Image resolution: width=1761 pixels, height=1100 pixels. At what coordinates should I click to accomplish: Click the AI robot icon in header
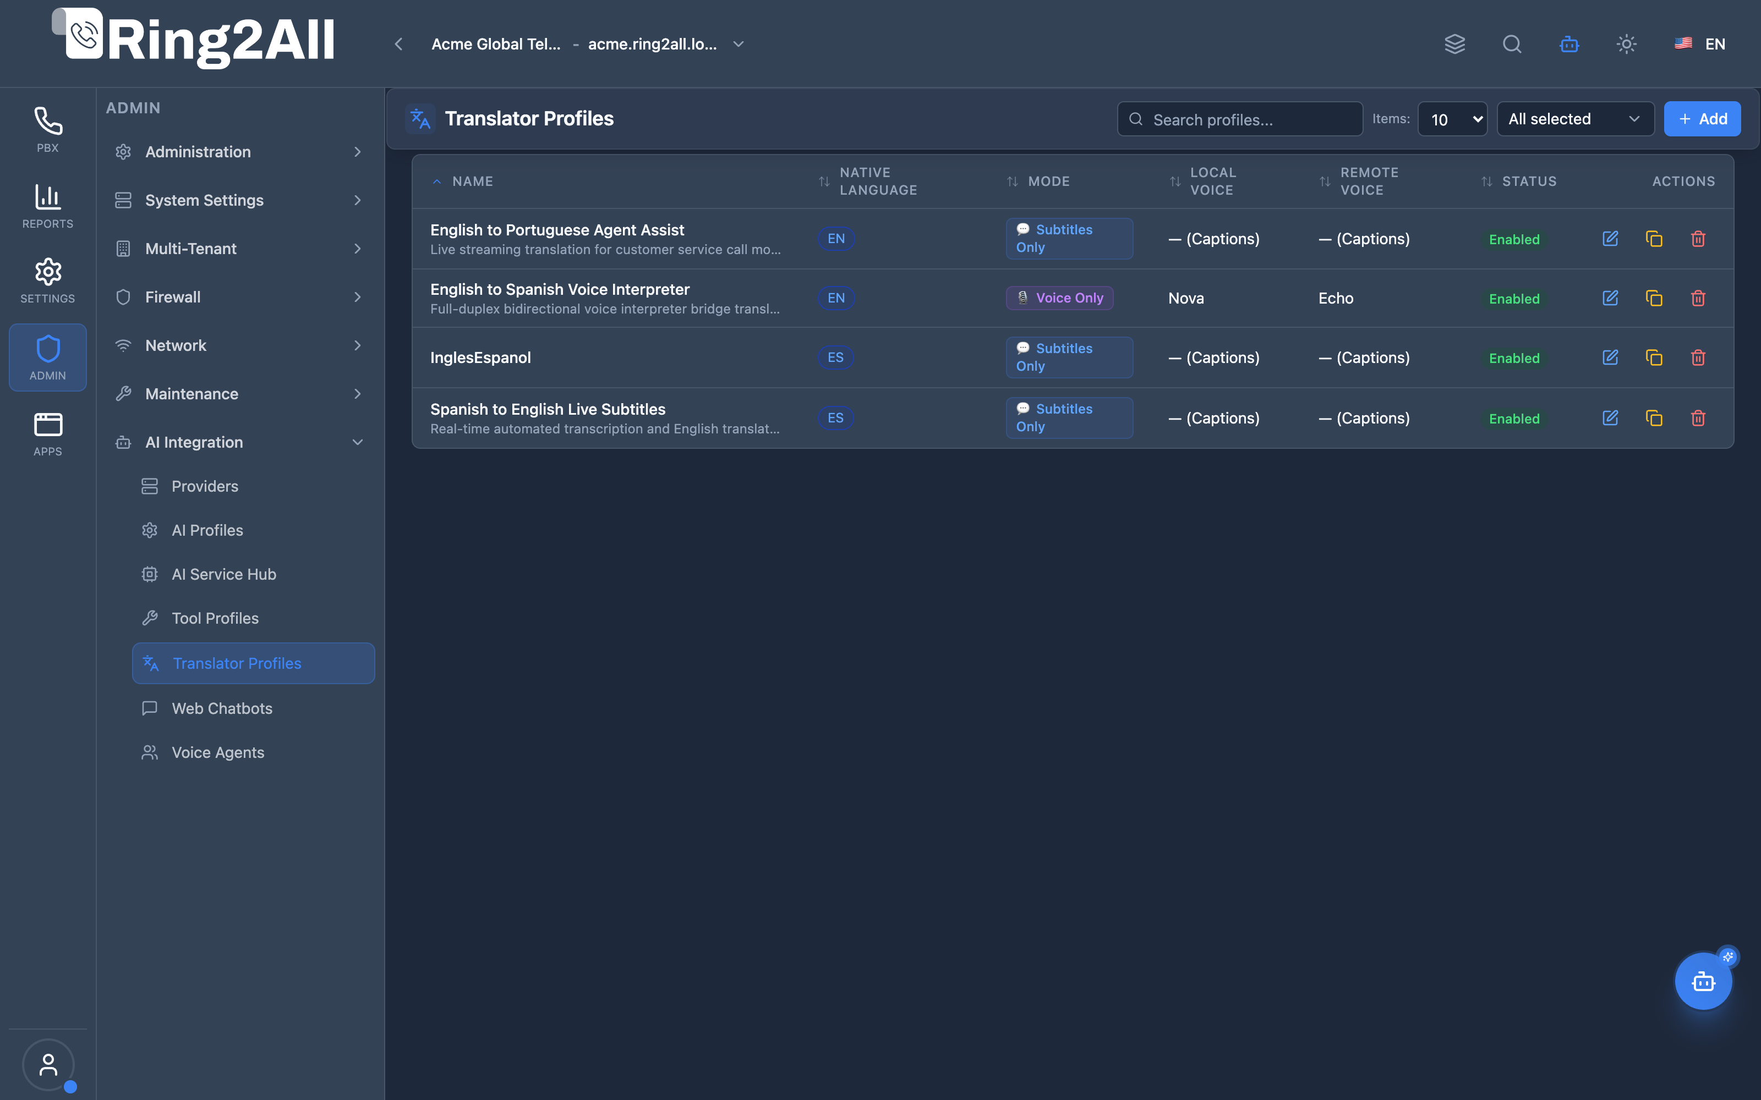[1569, 43]
